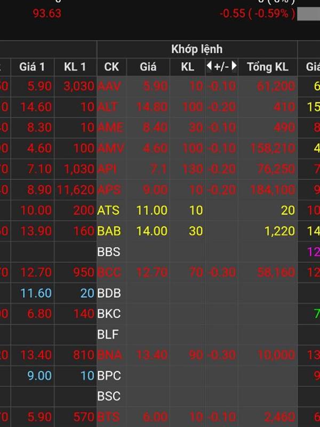
Task: Select the AME stock symbol
Action: [110, 128]
